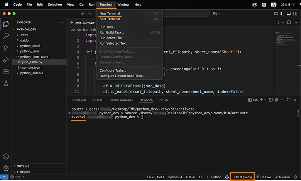
Task: Toggle secondary side bar visibility
Action: pos(295,13)
